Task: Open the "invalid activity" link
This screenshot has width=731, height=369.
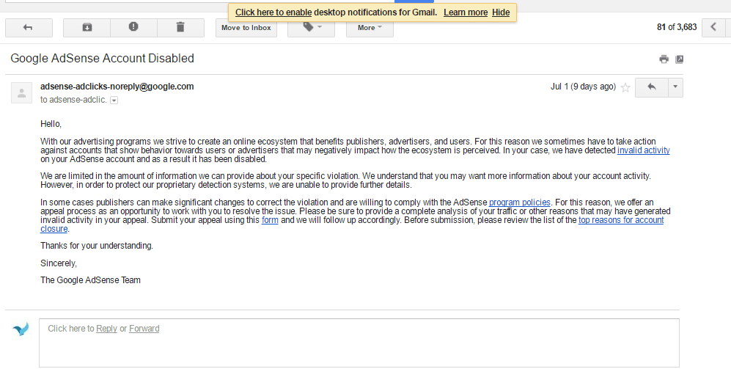Action: tap(643, 150)
